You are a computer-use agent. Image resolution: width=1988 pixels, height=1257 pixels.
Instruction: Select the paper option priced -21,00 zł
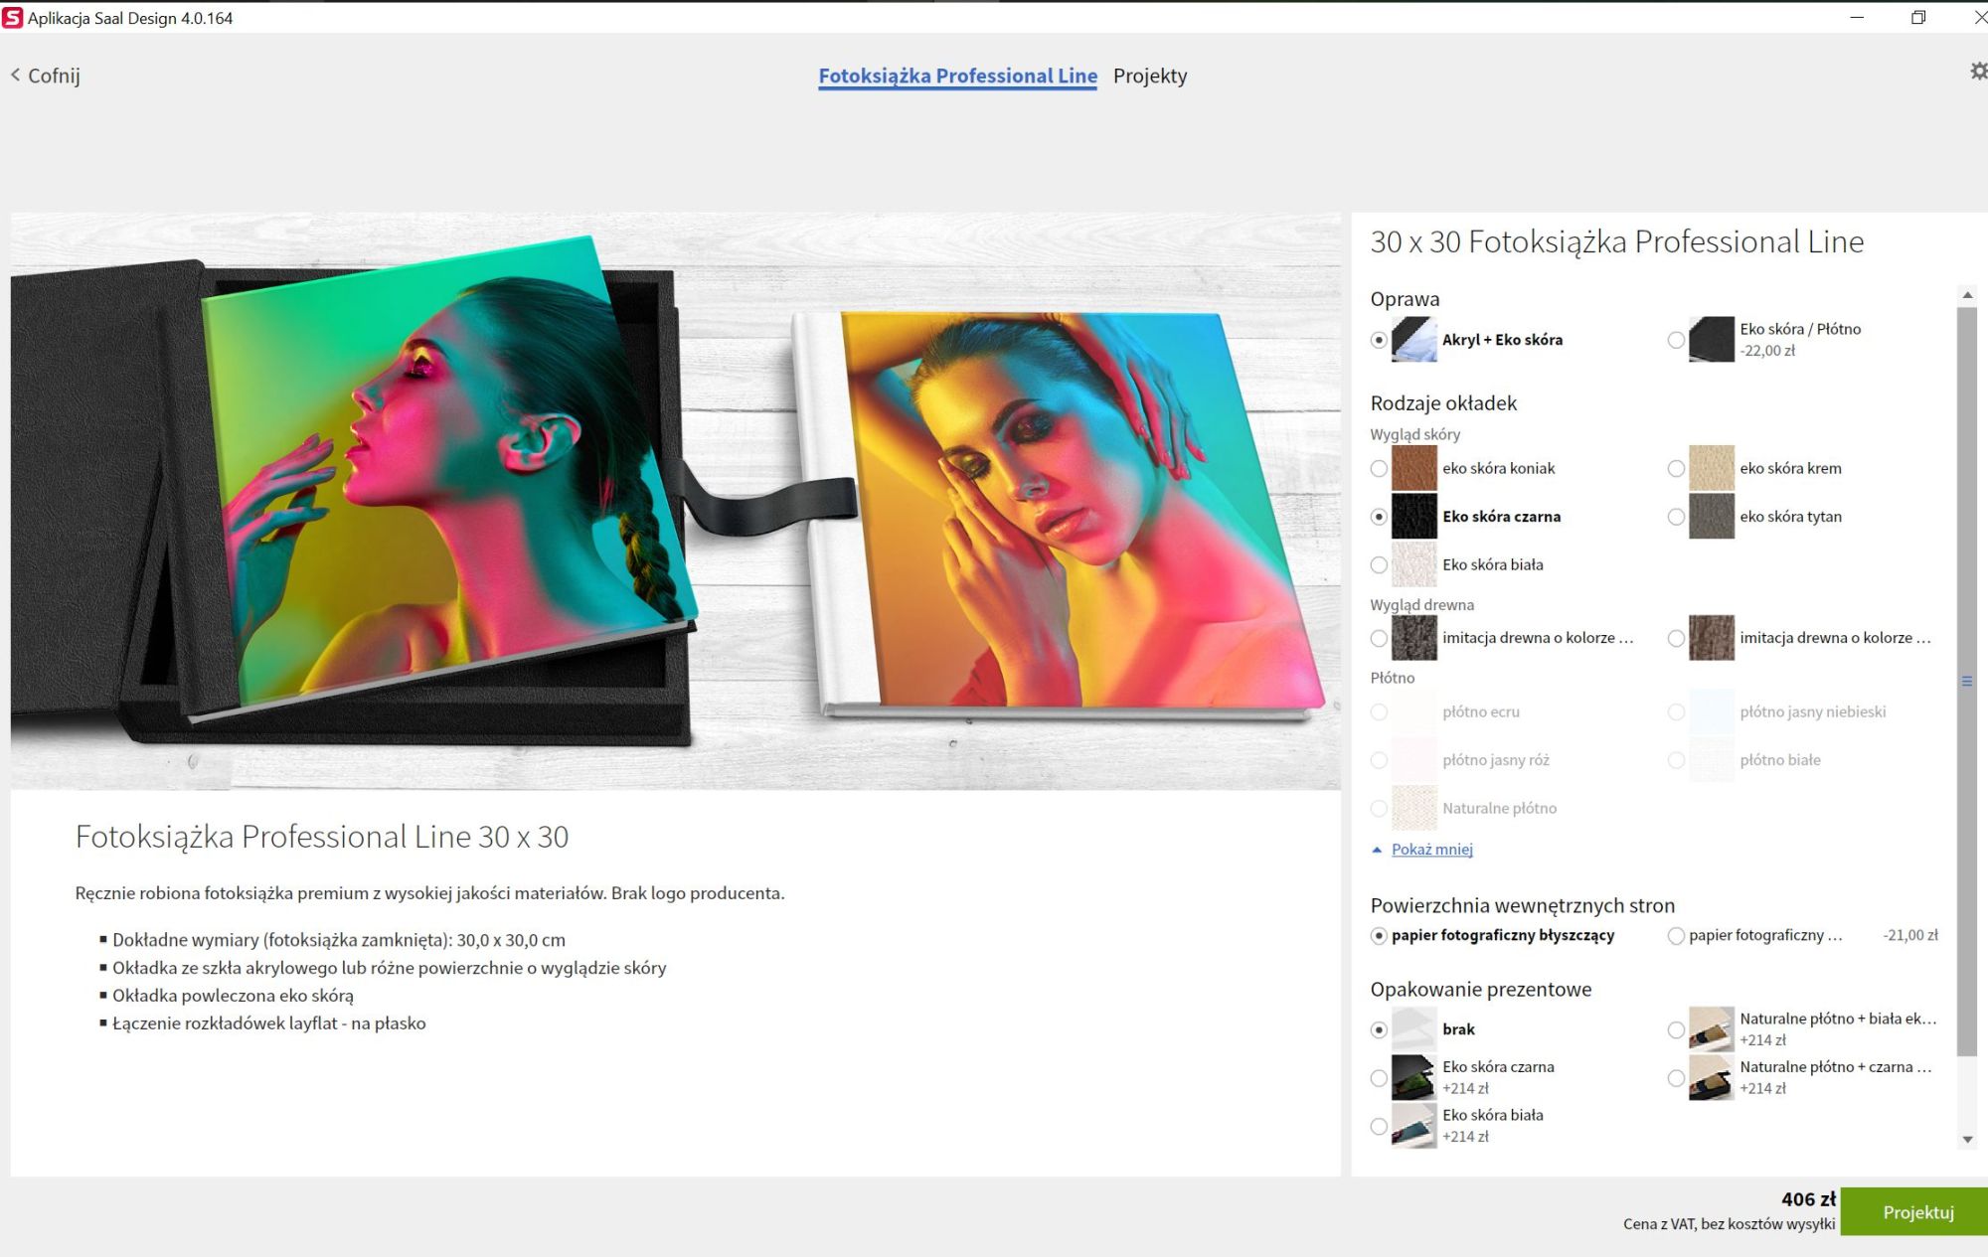click(1676, 935)
